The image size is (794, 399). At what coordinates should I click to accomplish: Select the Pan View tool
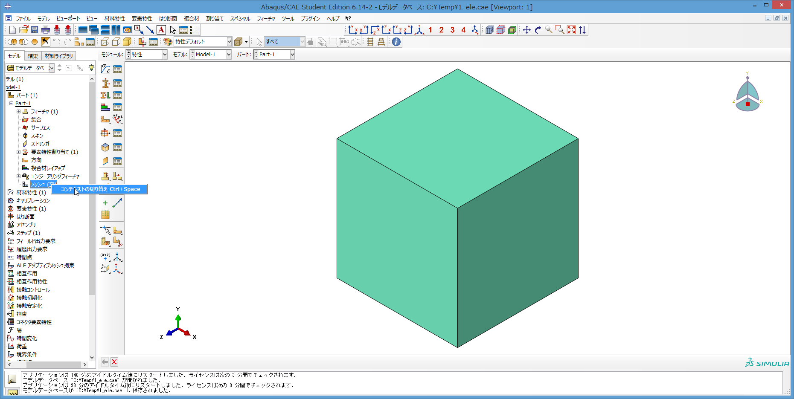click(x=527, y=30)
